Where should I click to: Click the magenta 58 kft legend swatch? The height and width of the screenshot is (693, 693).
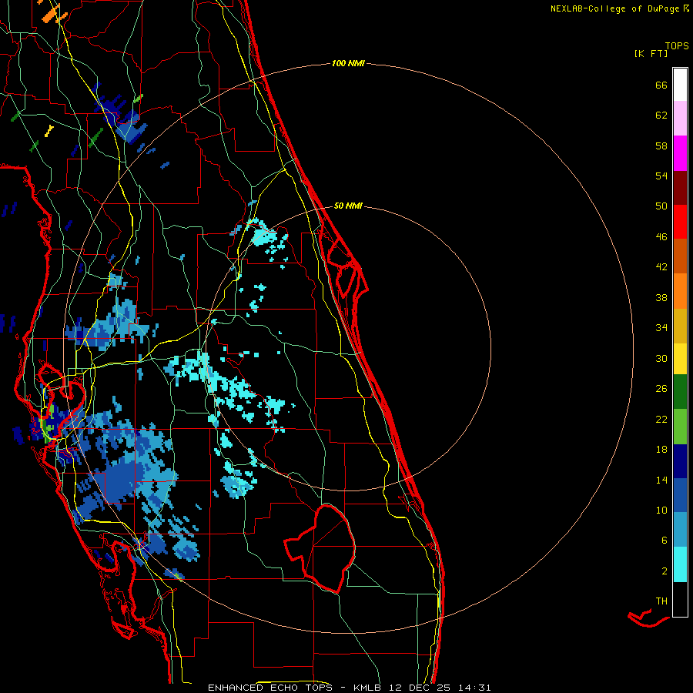pyautogui.click(x=680, y=153)
